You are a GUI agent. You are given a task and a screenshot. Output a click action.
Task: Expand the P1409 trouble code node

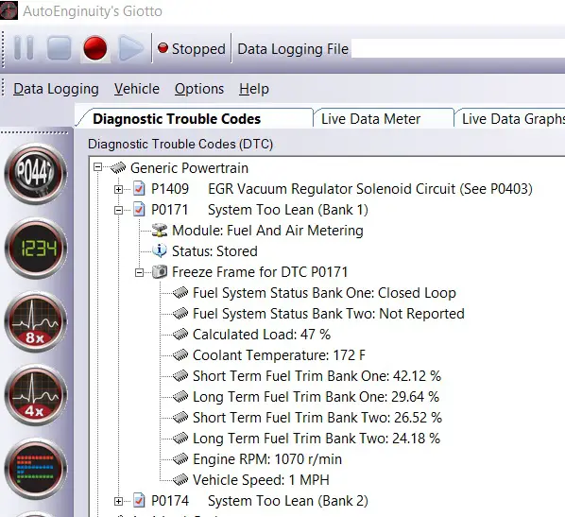118,189
